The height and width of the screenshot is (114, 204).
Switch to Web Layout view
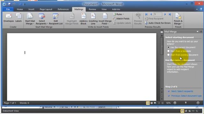pyautogui.click(x=155, y=103)
